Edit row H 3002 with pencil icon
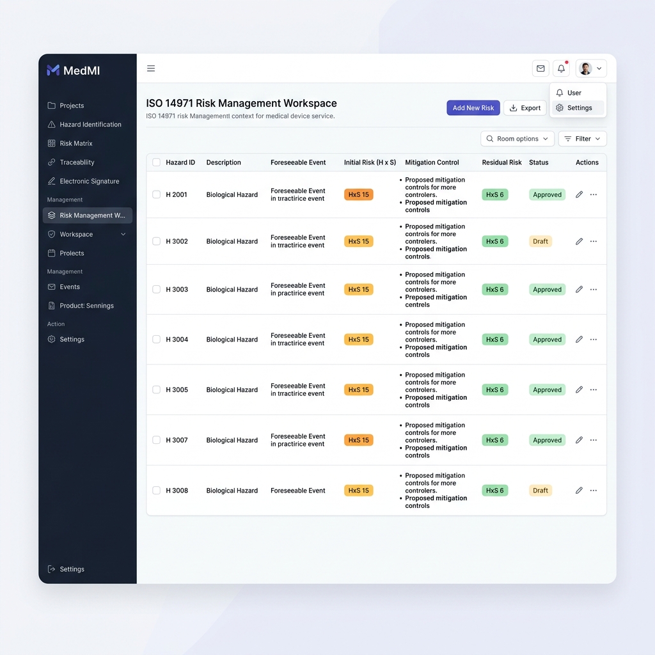The width and height of the screenshot is (655, 655). coord(579,241)
